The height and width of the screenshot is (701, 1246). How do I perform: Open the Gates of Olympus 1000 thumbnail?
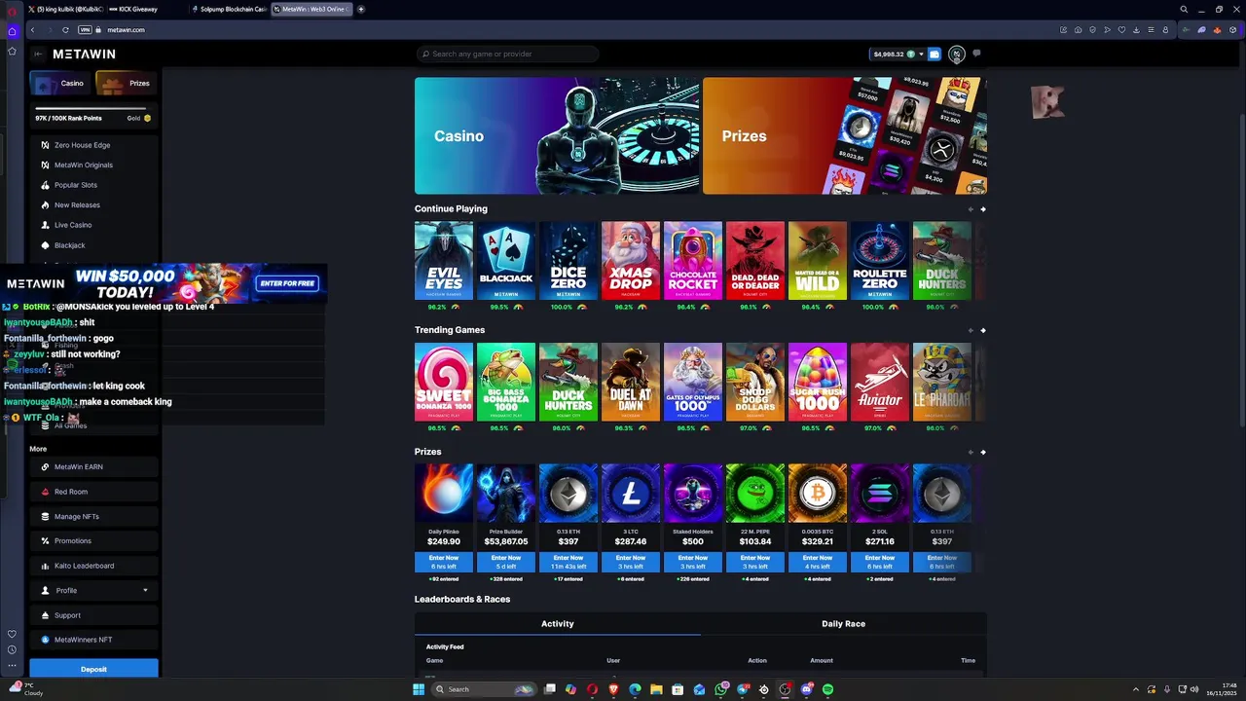[x=693, y=382]
